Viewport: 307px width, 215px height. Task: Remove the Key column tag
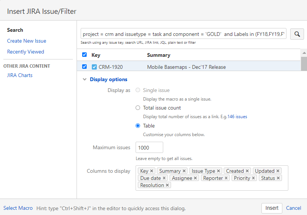(152, 171)
